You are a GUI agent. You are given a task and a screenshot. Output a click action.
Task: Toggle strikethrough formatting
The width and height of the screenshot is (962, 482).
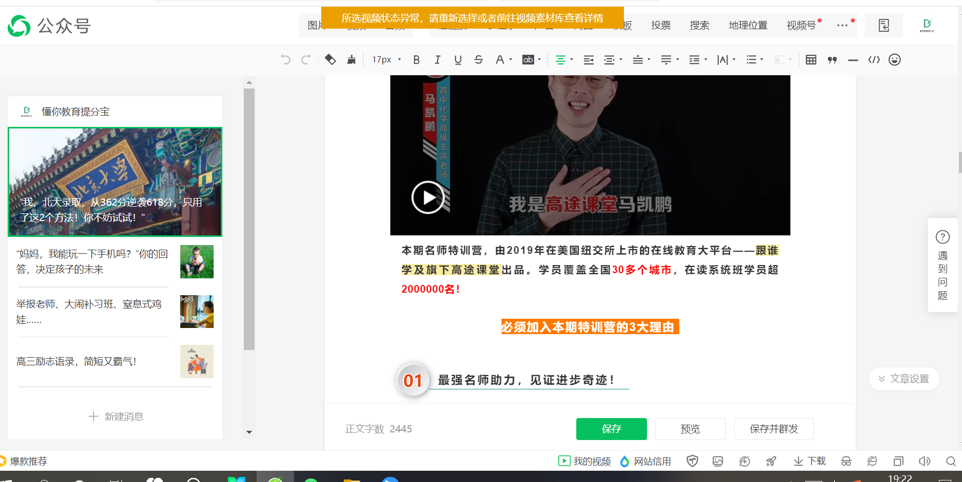click(x=478, y=60)
